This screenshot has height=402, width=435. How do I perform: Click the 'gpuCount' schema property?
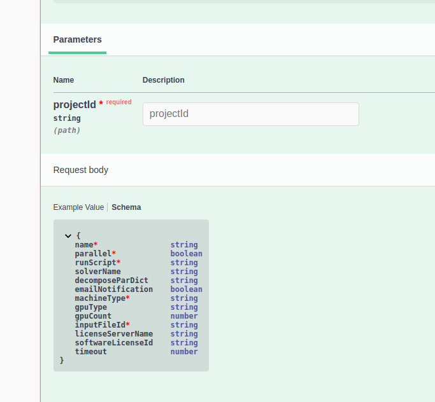pos(93,316)
